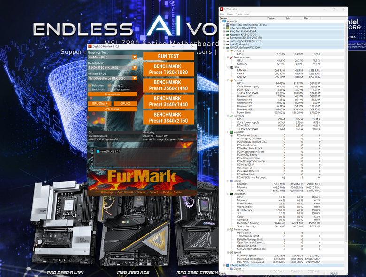Open the Tools menu in HWMonitor

[238, 14]
